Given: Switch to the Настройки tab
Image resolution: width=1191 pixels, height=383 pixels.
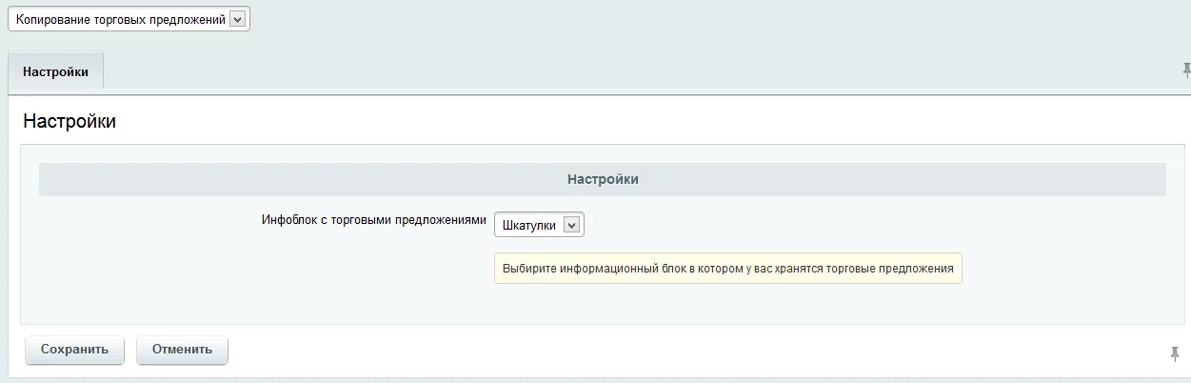Looking at the screenshot, I should tap(55, 72).
